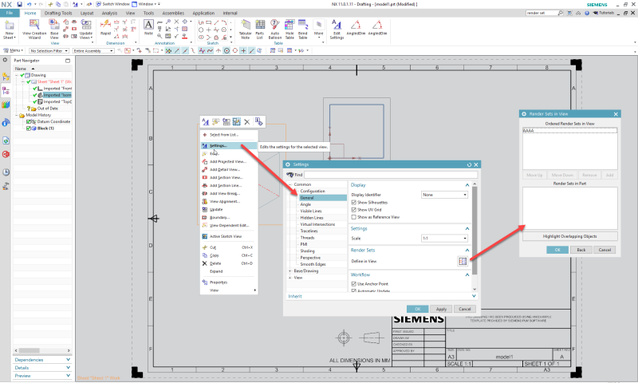
Task: Click the Reset icon in Settings title bar
Action: coord(469,164)
